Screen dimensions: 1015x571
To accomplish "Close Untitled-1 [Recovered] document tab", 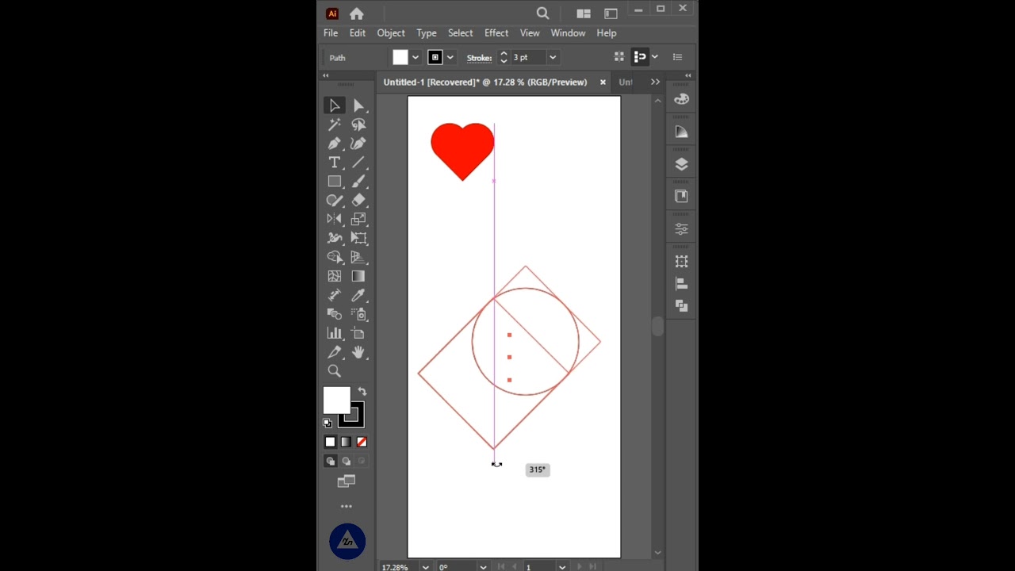I will tap(603, 82).
